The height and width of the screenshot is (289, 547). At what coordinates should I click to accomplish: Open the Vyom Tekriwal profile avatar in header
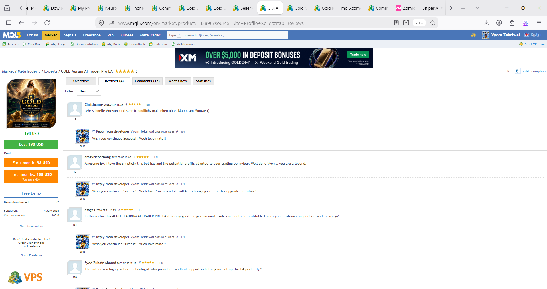tap(486, 35)
